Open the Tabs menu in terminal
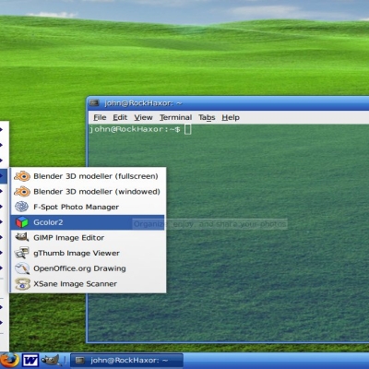Image resolution: width=369 pixels, height=369 pixels. 207,117
